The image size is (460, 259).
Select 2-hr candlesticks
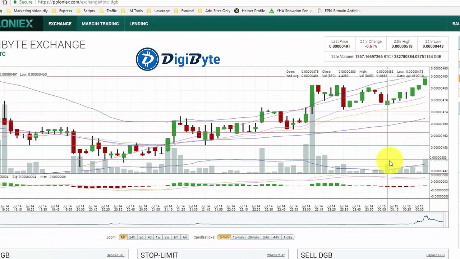[x=266, y=237]
